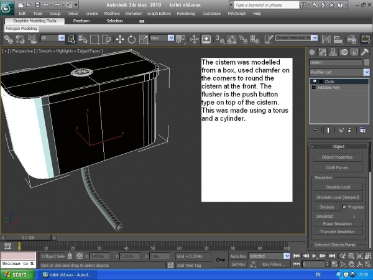Click Configure Modifier Sets icon
Image resolution: width=373 pixels, height=280 pixels.
coord(362,130)
